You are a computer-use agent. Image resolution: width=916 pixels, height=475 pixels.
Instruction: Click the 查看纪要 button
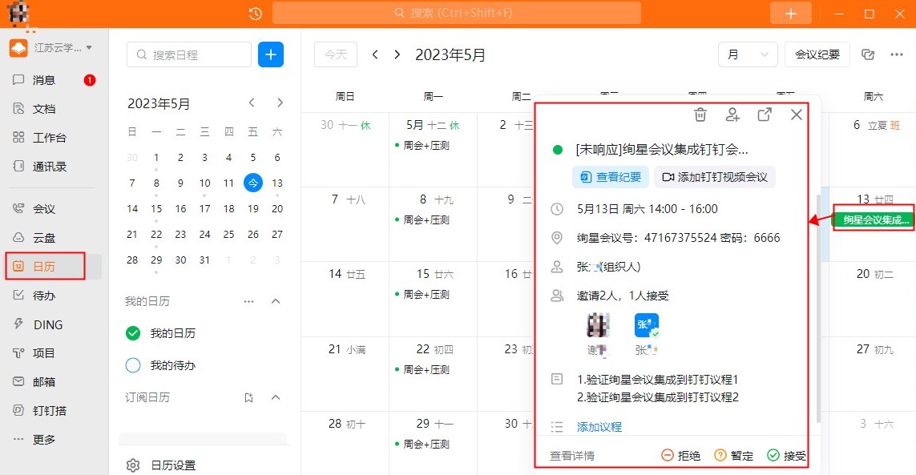(x=611, y=177)
